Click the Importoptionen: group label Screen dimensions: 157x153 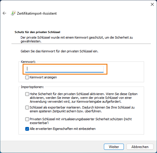(32, 87)
